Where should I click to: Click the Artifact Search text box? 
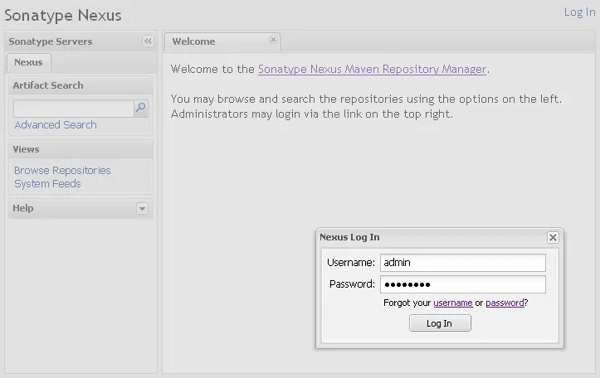point(74,109)
